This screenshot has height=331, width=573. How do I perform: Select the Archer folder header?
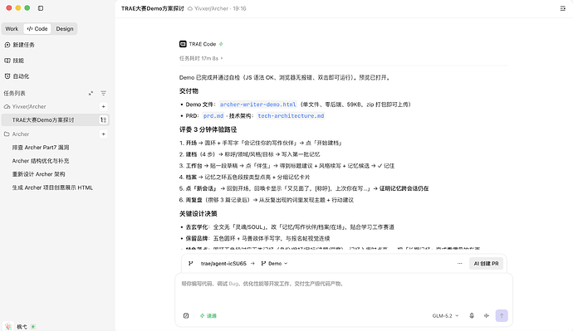(x=17, y=134)
